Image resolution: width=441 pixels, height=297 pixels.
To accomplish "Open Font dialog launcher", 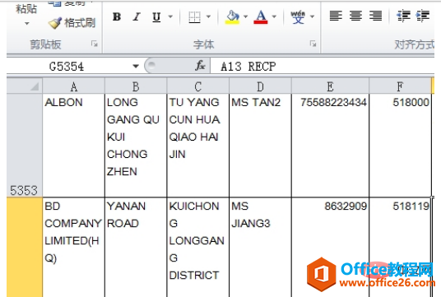I will (313, 44).
